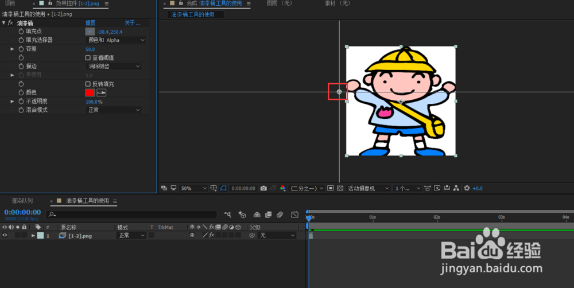Toggle stopwatch for 混合模式
This screenshot has width=574, height=288.
click(x=21, y=110)
